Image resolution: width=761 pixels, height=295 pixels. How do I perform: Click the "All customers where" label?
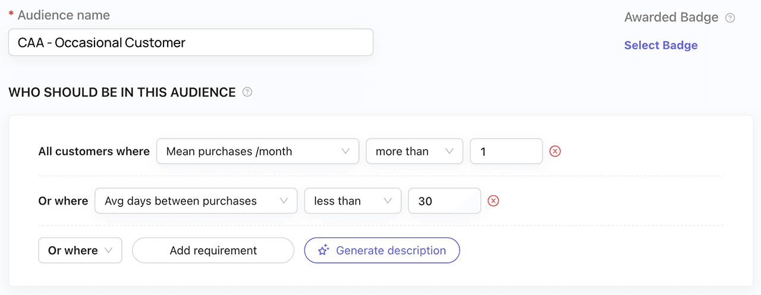pyautogui.click(x=94, y=151)
